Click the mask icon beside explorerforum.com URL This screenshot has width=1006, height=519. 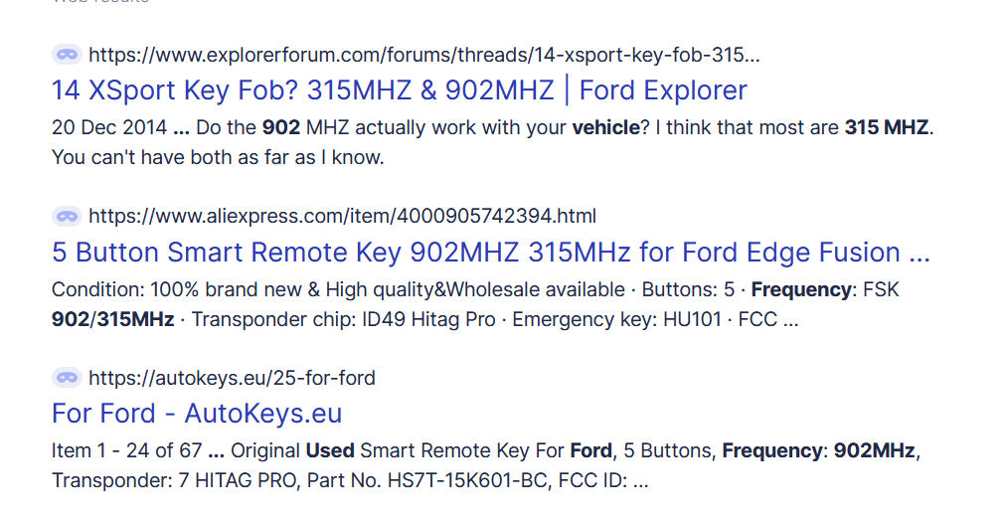(x=67, y=54)
